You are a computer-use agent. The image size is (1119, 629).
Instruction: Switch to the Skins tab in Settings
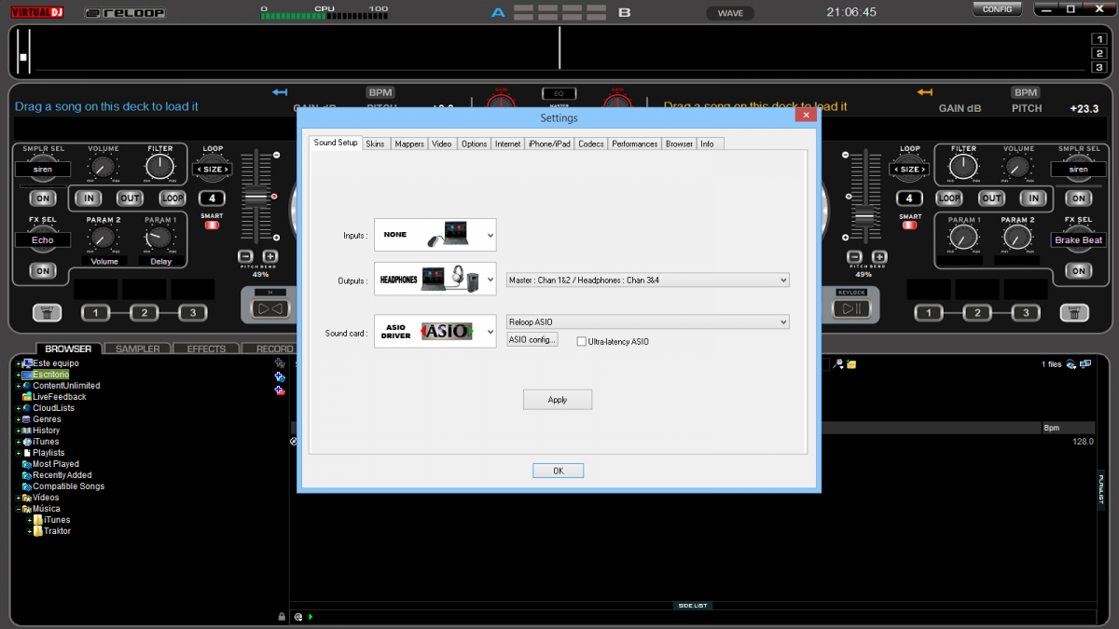click(x=375, y=144)
